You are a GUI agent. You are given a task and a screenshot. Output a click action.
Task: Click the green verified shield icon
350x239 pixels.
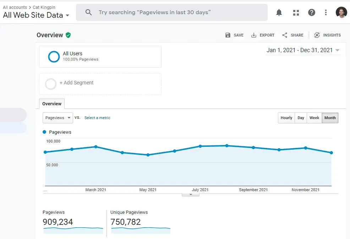coord(68,35)
